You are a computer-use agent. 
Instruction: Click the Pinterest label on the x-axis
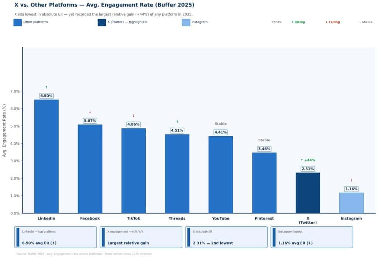pos(264,219)
